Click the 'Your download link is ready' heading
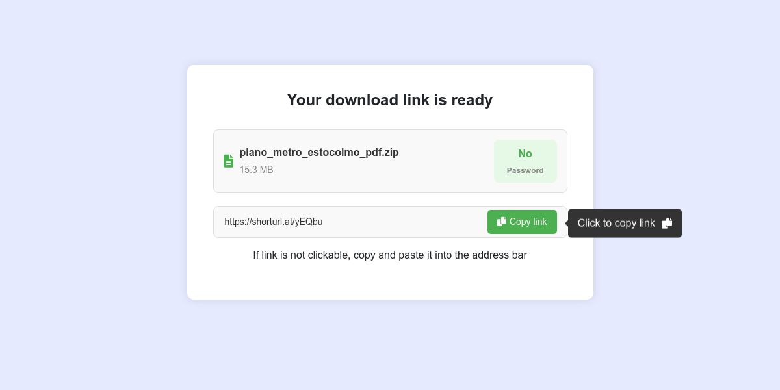This screenshot has height=390, width=780. 390,99
